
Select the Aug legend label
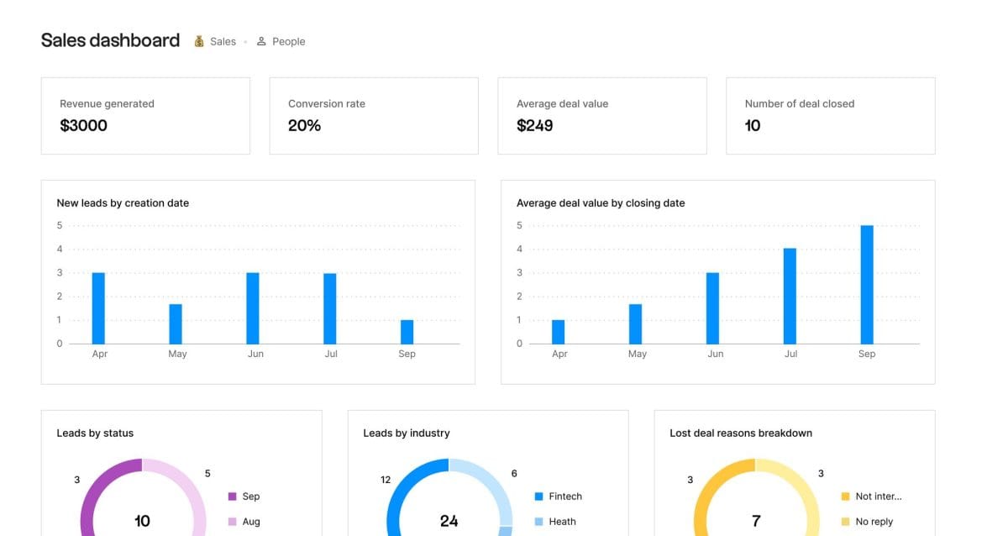251,522
